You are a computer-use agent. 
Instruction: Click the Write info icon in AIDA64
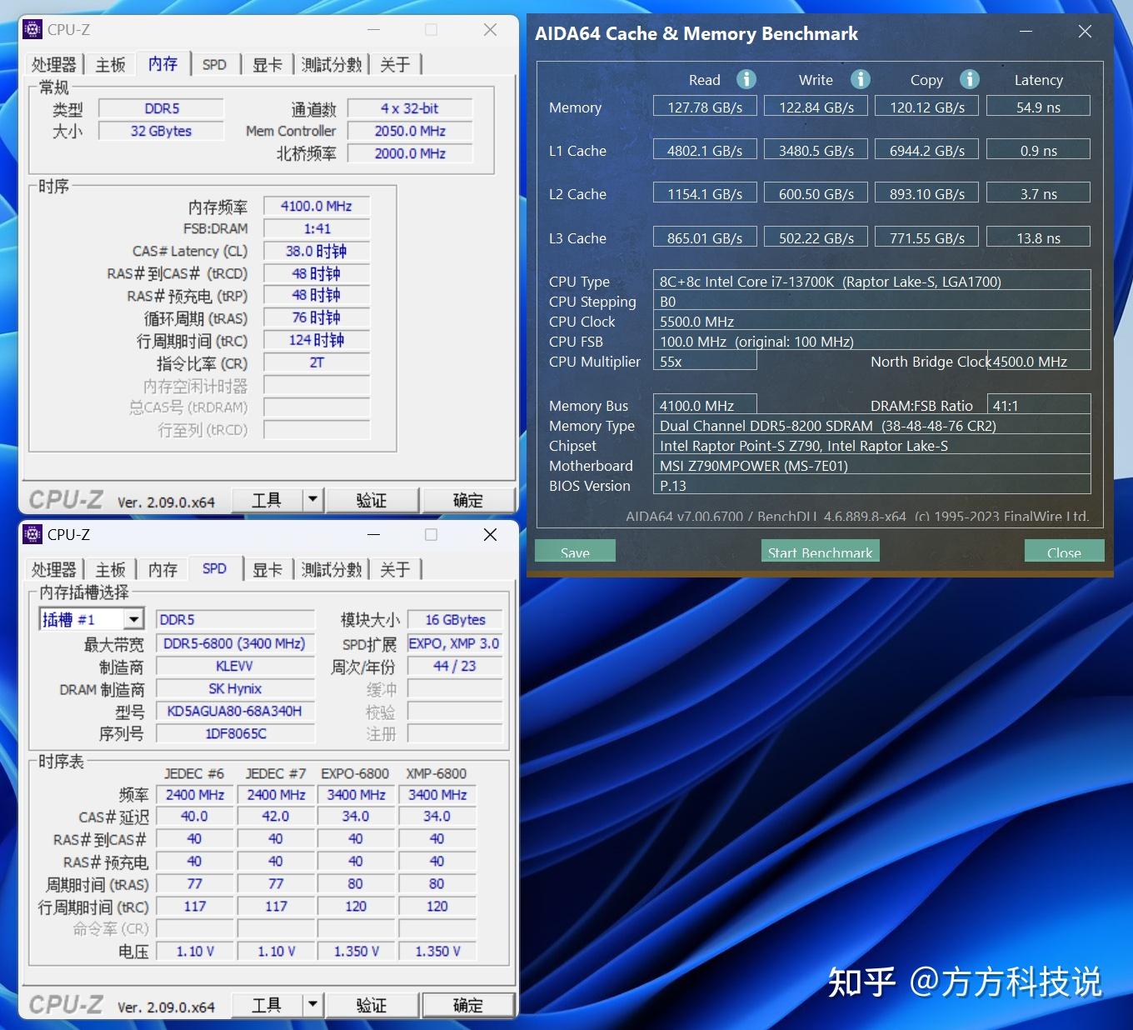(x=861, y=79)
